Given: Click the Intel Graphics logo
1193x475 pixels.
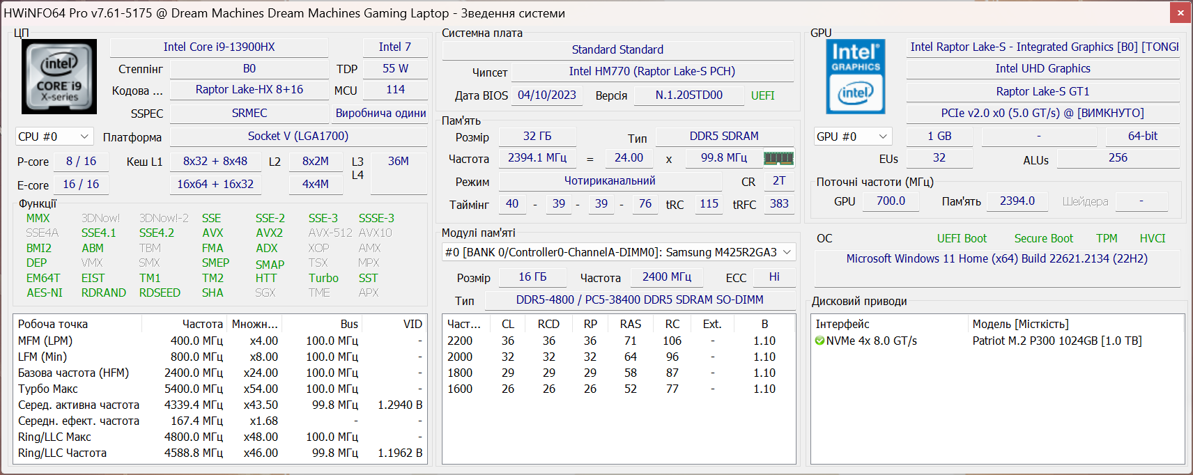Looking at the screenshot, I should coord(855,77).
